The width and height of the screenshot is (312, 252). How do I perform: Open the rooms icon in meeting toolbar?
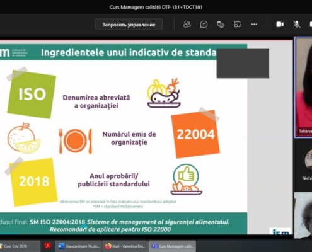237,25
